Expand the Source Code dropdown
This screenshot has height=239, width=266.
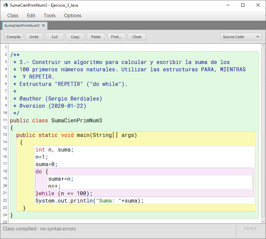241,37
